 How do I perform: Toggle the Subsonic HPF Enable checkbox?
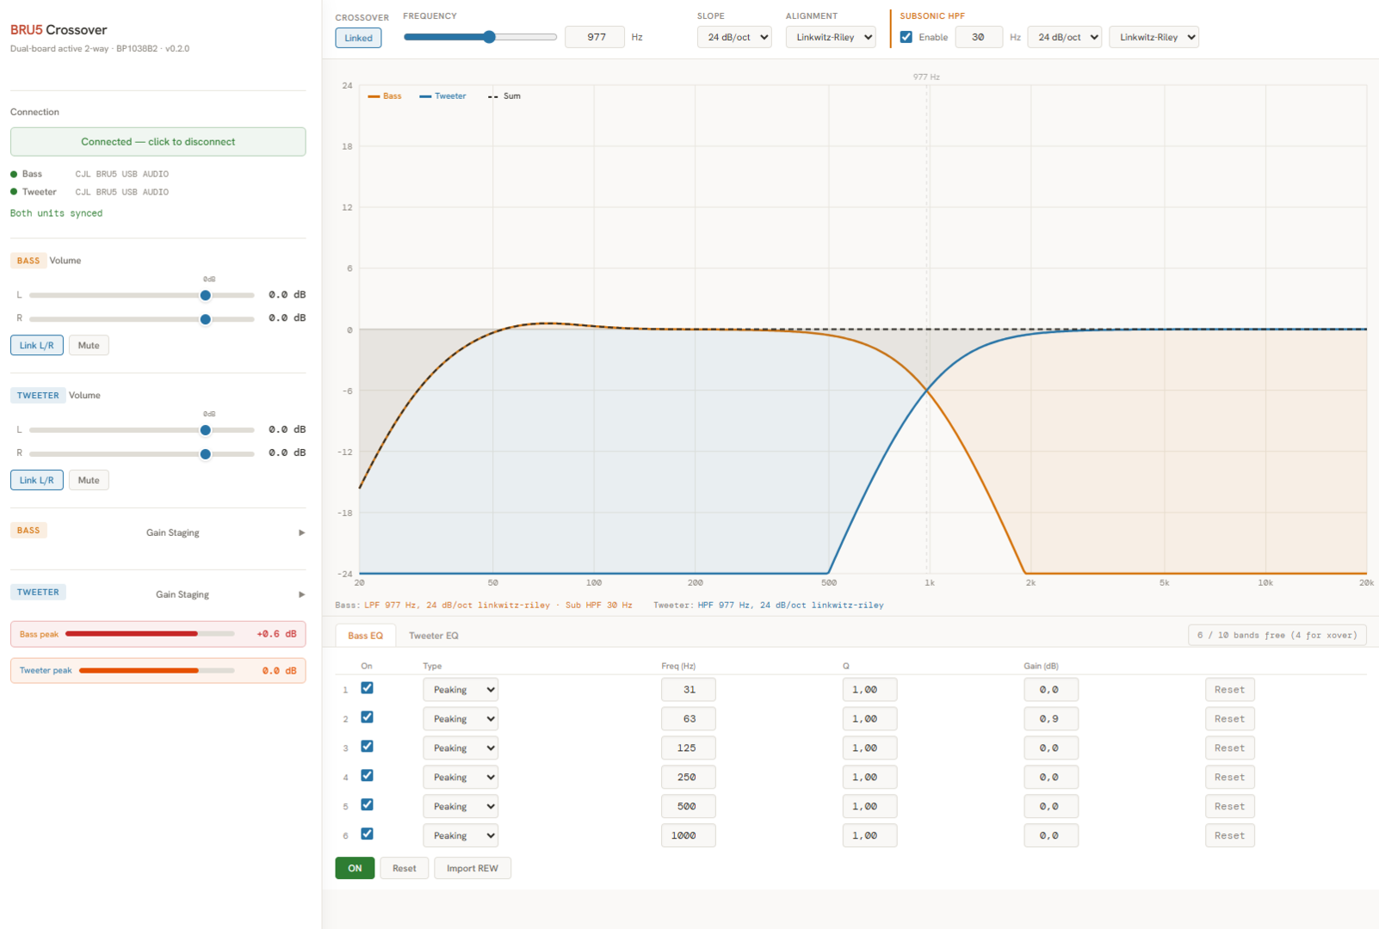tap(906, 37)
